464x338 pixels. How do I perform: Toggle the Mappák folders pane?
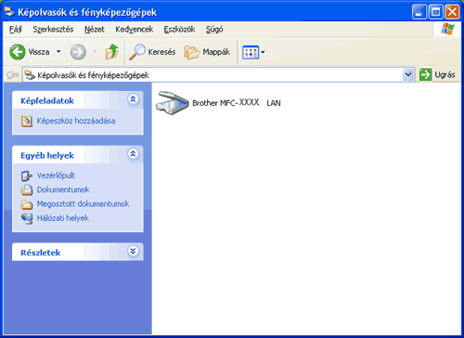207,52
